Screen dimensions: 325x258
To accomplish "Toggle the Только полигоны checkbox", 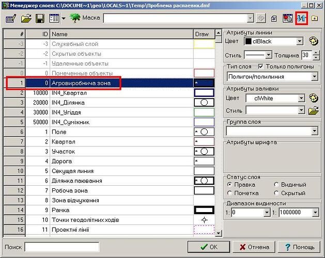I will point(260,67).
